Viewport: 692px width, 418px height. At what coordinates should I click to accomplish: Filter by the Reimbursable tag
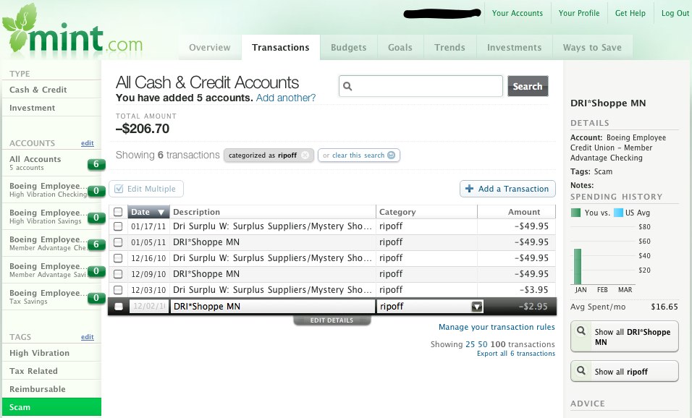[x=51, y=389]
